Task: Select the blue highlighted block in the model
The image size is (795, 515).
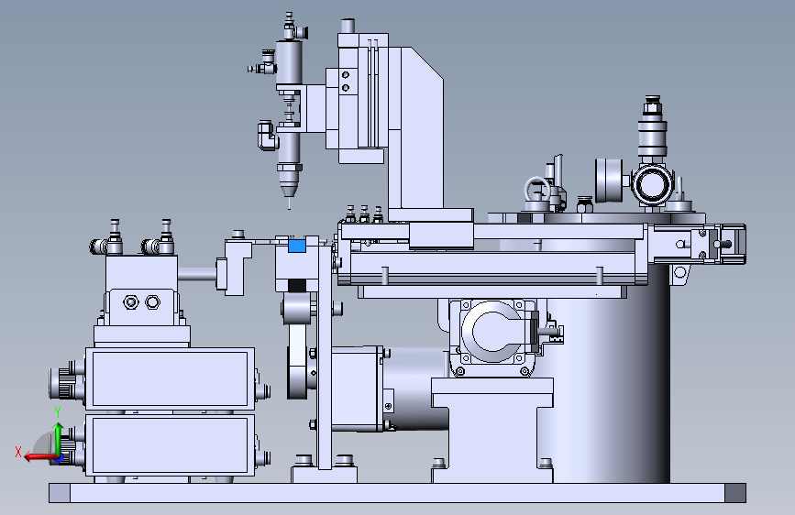Action: (x=296, y=247)
